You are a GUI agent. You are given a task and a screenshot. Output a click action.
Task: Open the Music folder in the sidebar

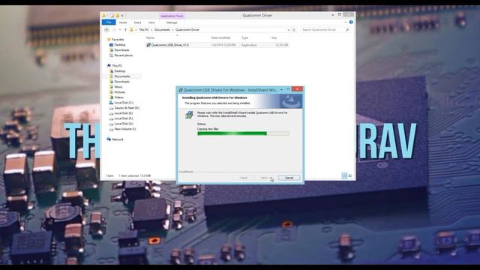click(118, 87)
